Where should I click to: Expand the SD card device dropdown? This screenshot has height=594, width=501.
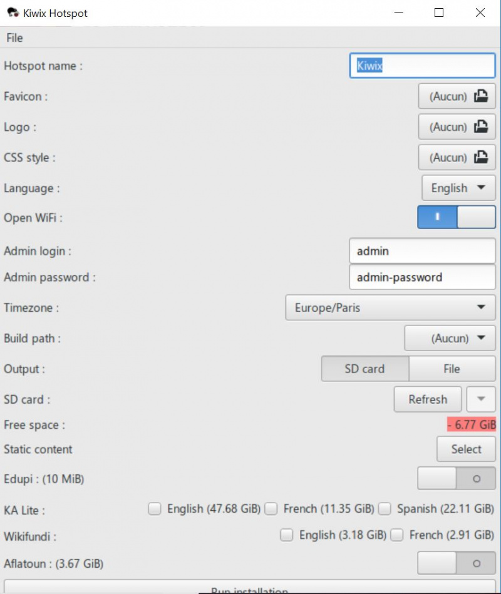click(481, 399)
